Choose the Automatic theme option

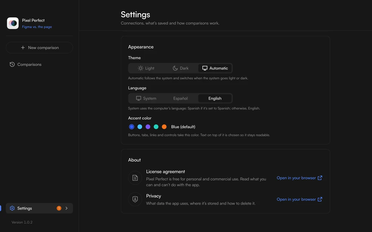pyautogui.click(x=215, y=68)
